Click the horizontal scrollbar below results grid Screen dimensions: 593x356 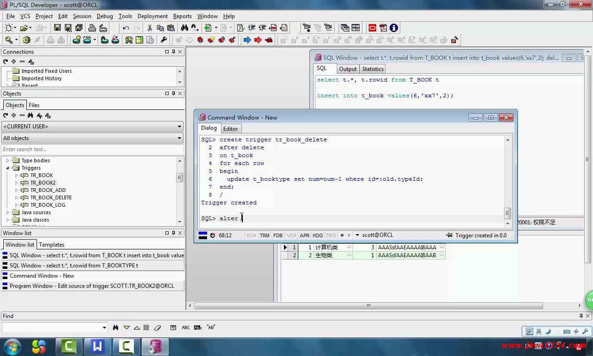pyautogui.click(x=369, y=306)
